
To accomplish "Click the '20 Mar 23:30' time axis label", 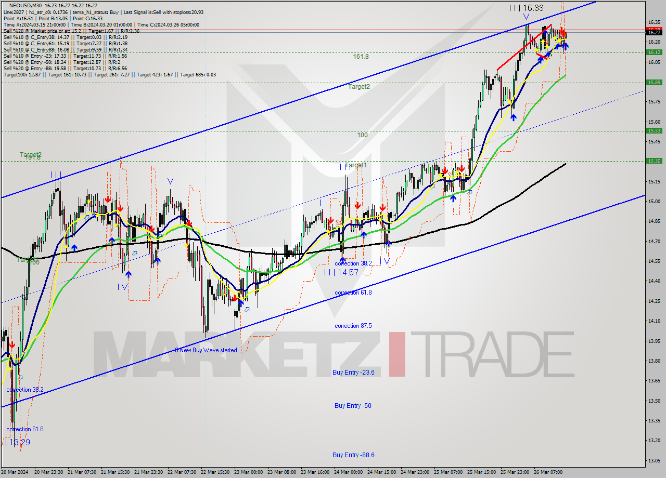I will pyautogui.click(x=48, y=472).
